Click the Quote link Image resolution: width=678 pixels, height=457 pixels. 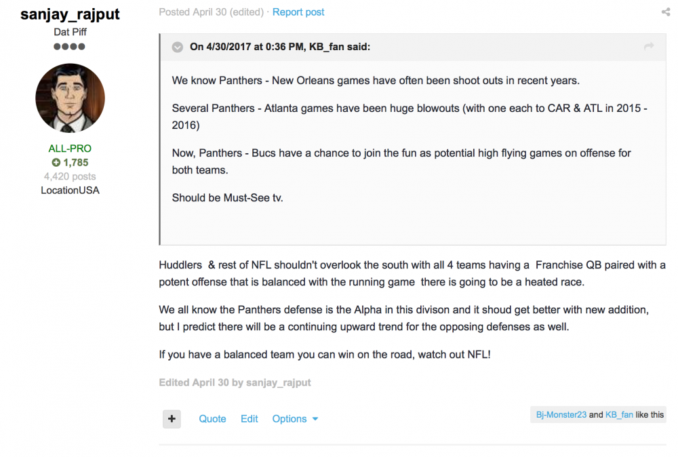click(x=212, y=419)
